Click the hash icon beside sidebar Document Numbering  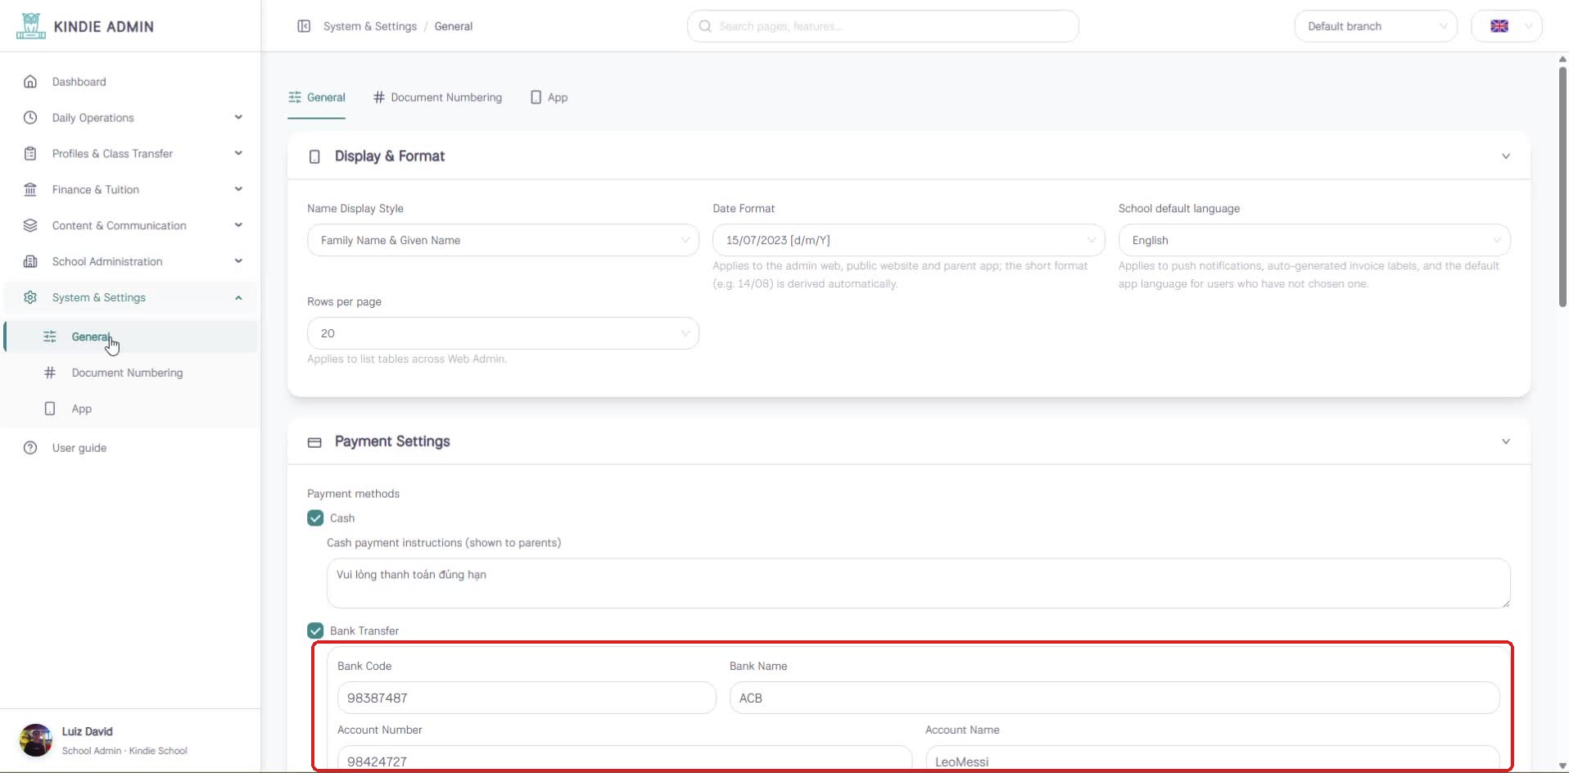point(50,373)
